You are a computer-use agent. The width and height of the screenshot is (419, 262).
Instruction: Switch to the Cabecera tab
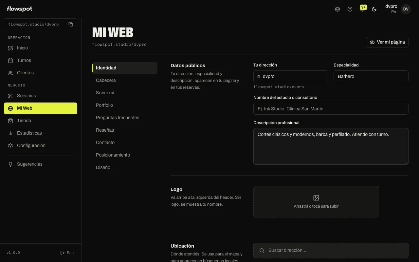[125, 80]
